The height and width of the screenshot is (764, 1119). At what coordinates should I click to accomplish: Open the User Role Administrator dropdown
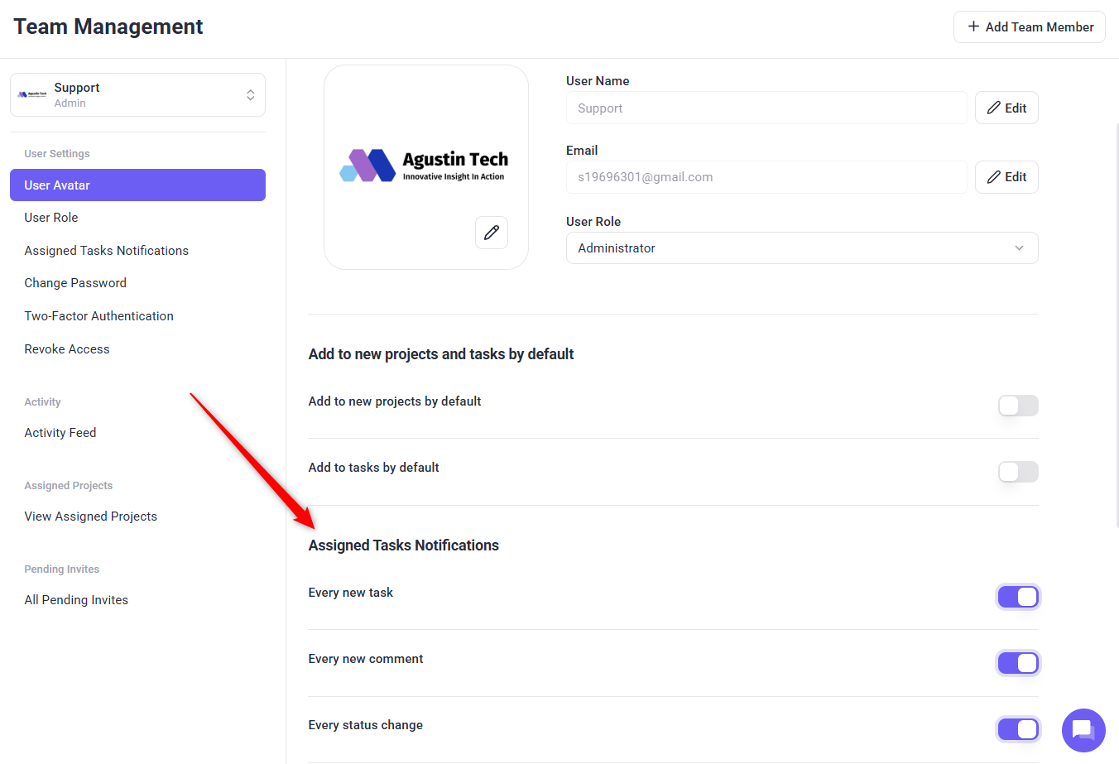click(x=801, y=248)
